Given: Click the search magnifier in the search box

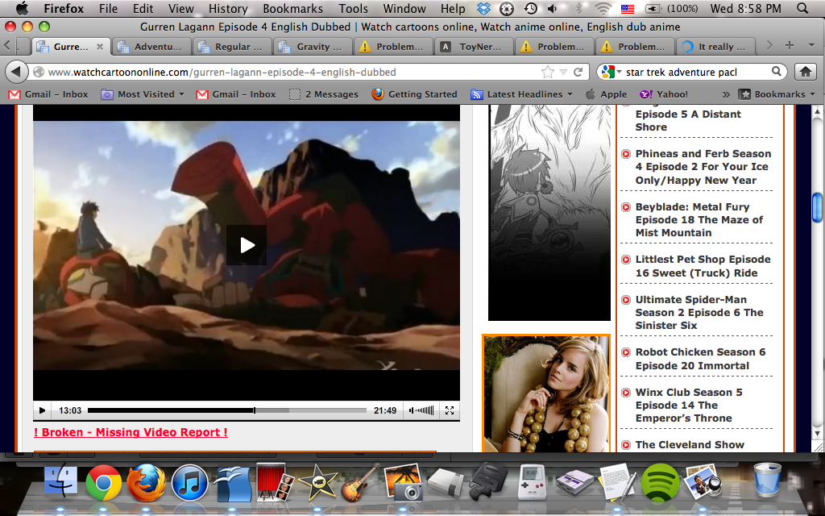Looking at the screenshot, I should point(776,72).
